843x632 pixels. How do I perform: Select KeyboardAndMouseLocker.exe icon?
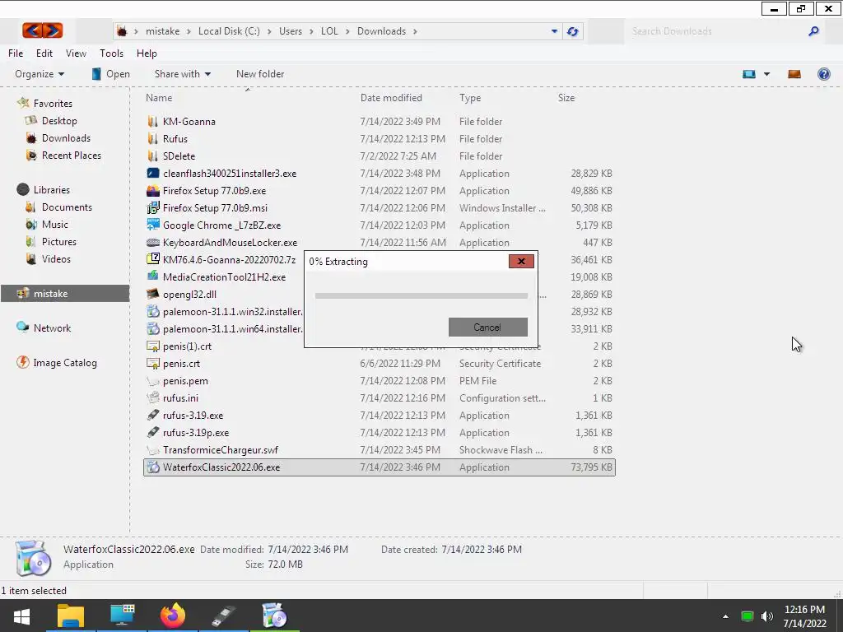152,243
